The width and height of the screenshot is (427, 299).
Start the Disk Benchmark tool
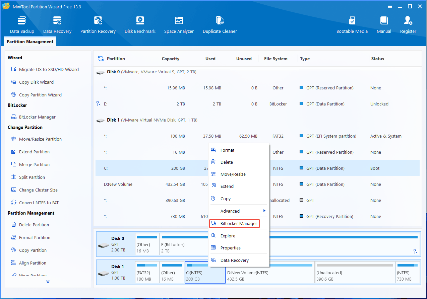[140, 24]
